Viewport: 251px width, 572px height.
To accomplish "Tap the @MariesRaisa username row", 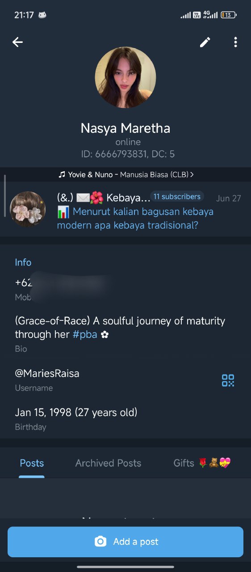I will click(125, 380).
